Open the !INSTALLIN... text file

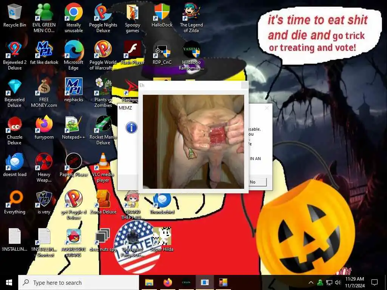click(15, 240)
